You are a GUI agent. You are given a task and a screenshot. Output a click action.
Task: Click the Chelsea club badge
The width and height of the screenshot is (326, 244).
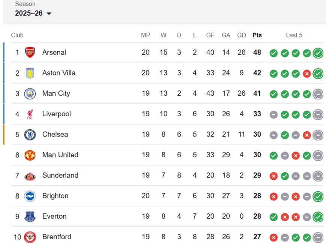pyautogui.click(x=30, y=135)
